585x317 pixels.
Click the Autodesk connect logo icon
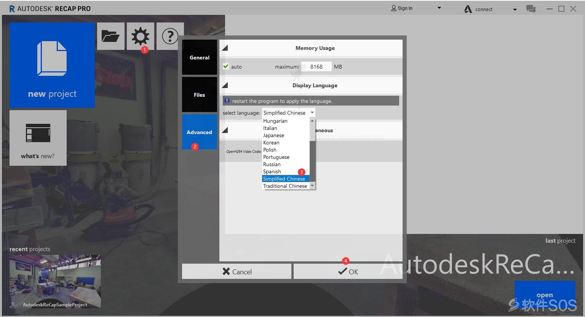[468, 9]
